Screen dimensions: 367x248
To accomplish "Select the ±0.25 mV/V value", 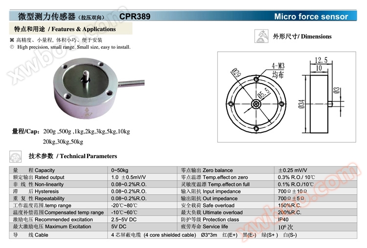I will point(292,170).
